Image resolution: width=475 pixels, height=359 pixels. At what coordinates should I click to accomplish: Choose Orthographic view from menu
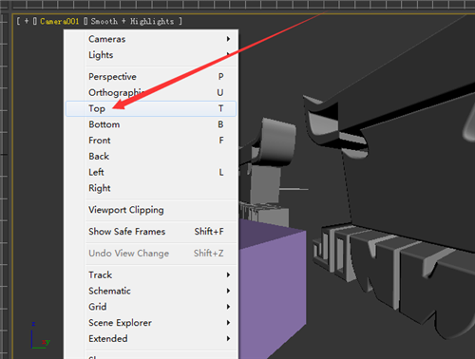tap(151, 92)
